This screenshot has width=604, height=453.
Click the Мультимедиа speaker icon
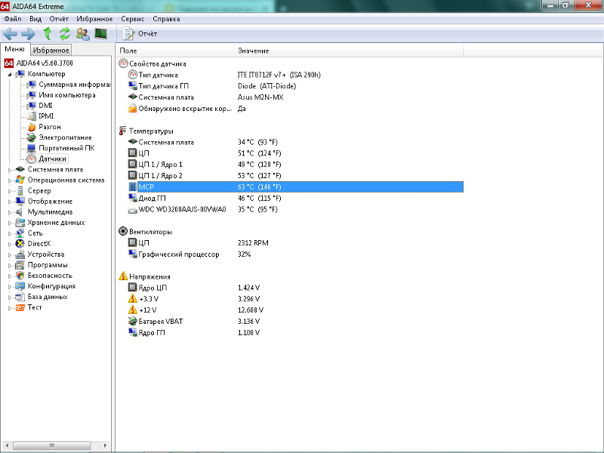[20, 212]
